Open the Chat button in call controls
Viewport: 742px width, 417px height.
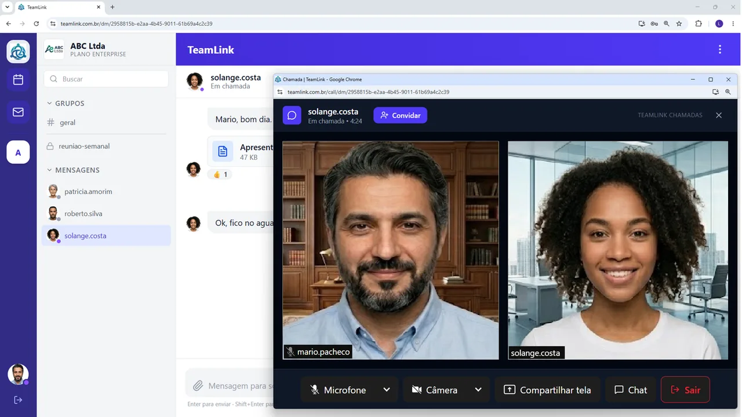(631, 390)
